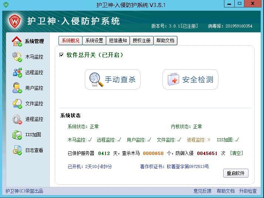
Task: Close the 护卫神 window
Action: pos(253,4)
